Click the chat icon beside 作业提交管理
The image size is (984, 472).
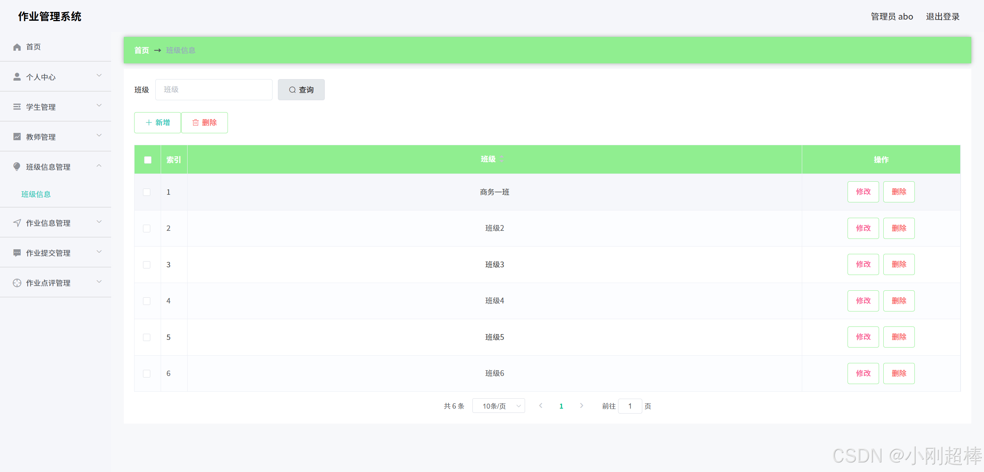[17, 253]
